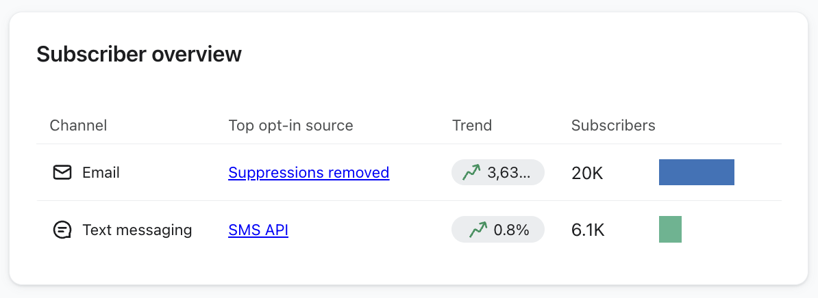Click the blue Email subscribers bar

[696, 172]
